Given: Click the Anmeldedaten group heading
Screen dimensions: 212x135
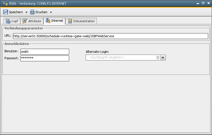Looking at the screenshot, I should pos(17,44).
